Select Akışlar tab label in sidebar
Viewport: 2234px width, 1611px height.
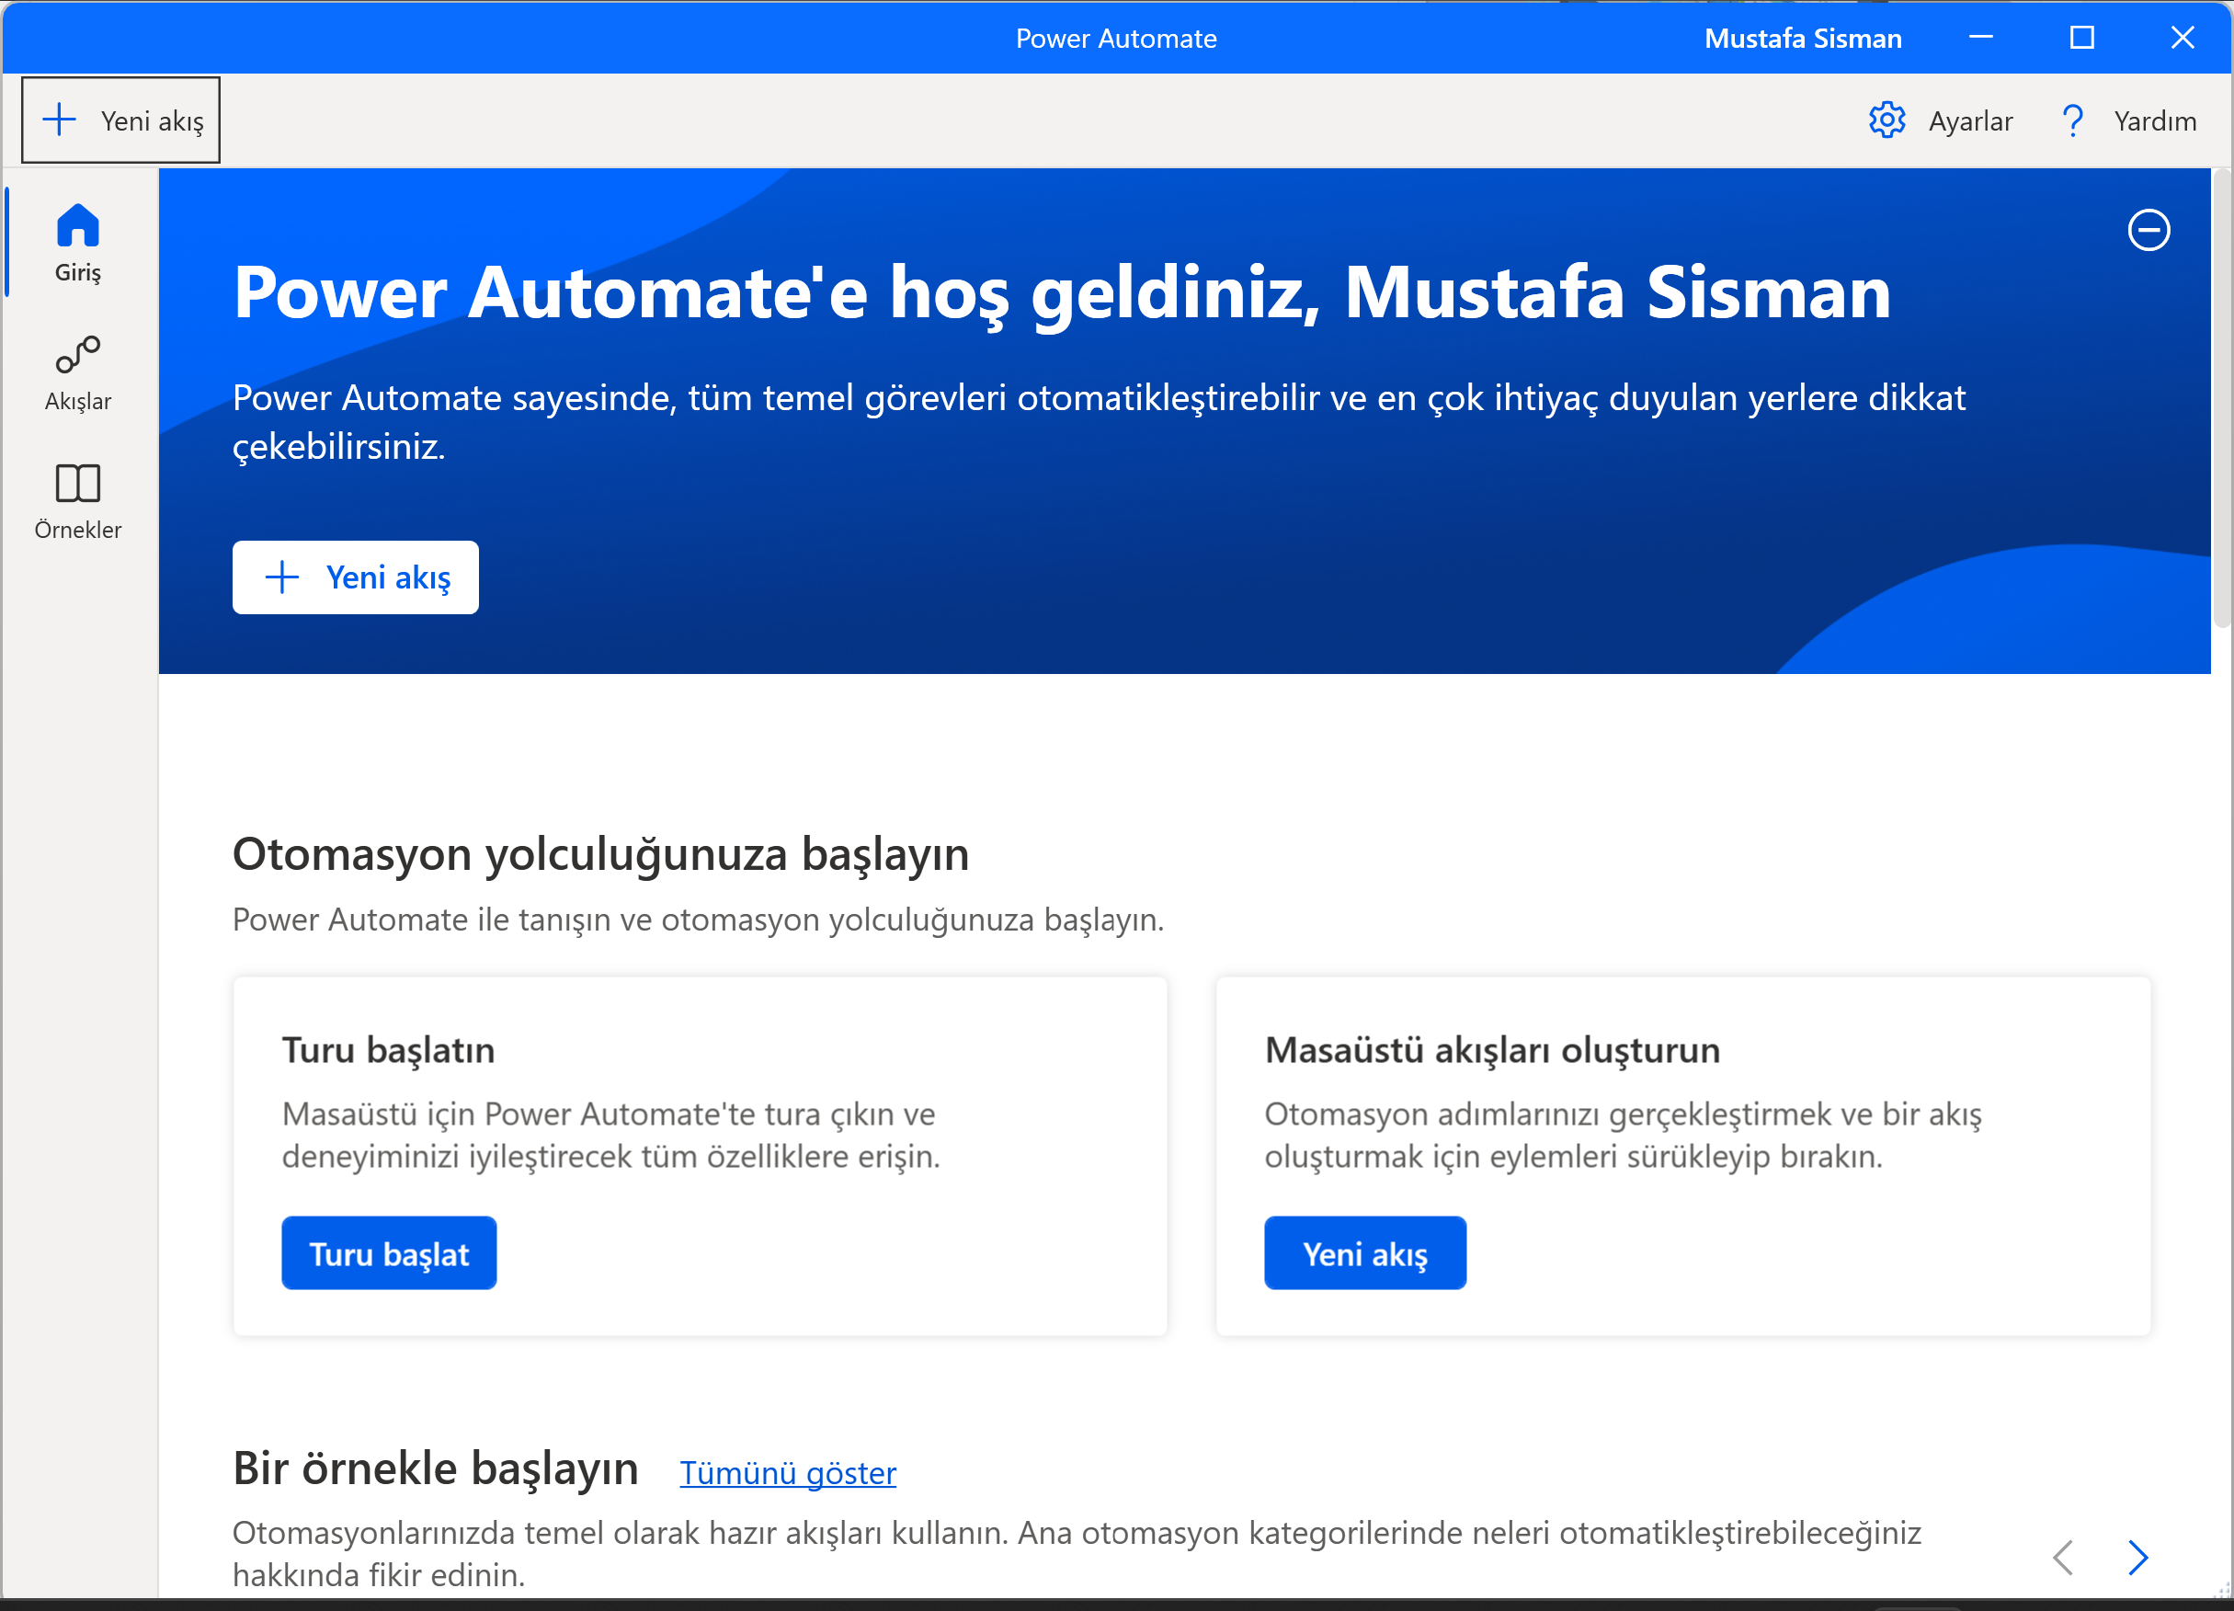[78, 401]
